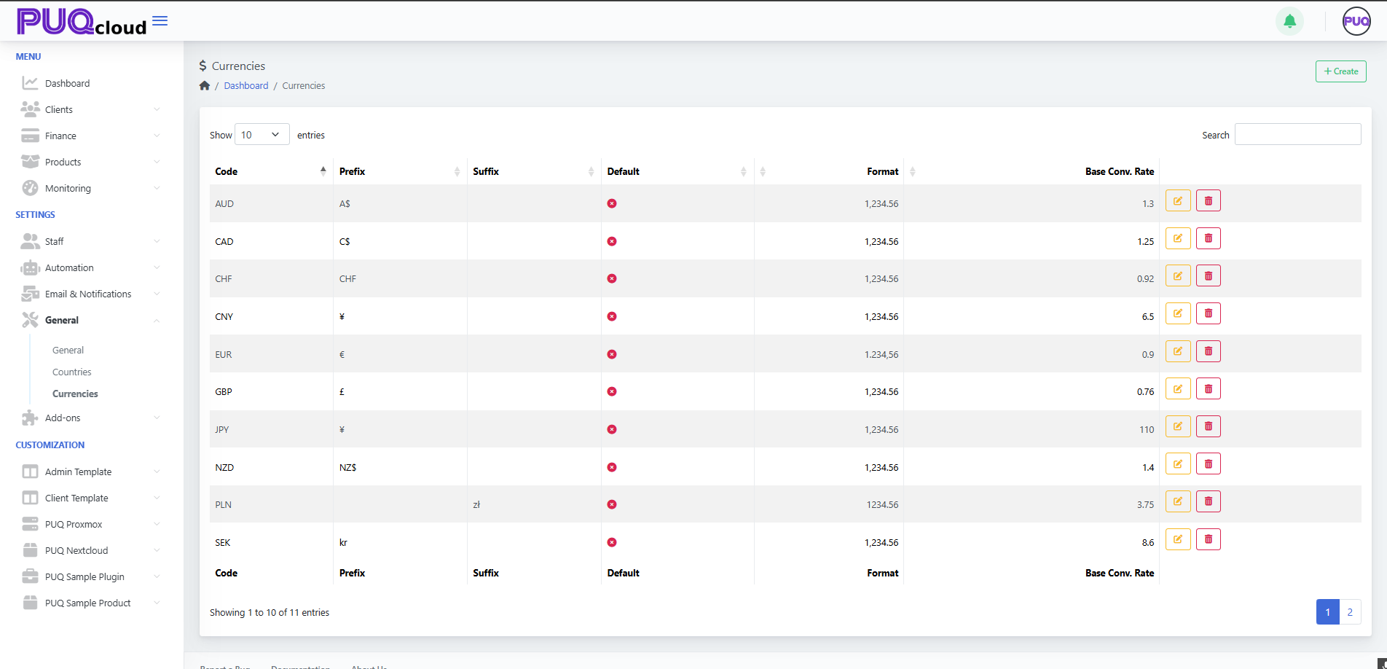
Task: Edit the SEK currency
Action: pos(1178,539)
